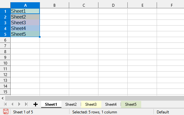Click the red save document indicator
The width and height of the screenshot is (184, 115).
coord(6,111)
